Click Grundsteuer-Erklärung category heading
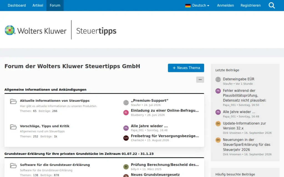This screenshot has height=177, width=284. [x=79, y=154]
